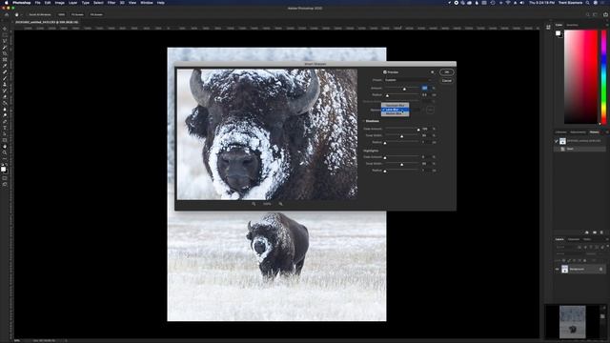Viewport: 610px width, 343px height.
Task: Select the Pen tool
Action: [x=5, y=122]
